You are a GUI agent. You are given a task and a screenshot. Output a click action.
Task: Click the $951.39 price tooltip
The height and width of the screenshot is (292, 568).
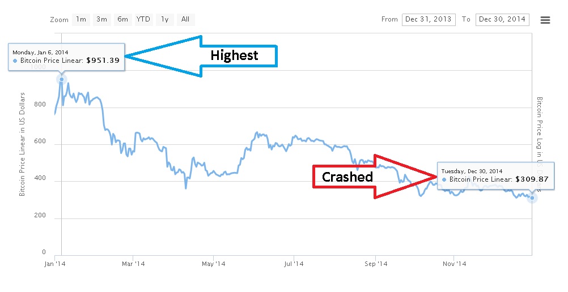[67, 57]
